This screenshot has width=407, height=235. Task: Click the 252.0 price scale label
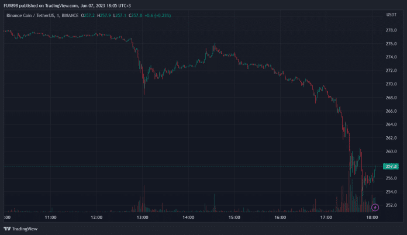(x=391, y=206)
